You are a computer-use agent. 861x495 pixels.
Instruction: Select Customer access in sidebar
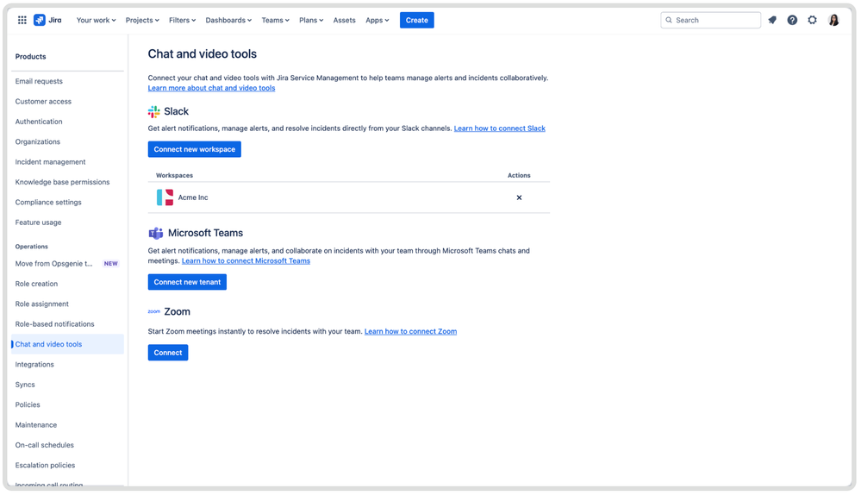click(67, 102)
